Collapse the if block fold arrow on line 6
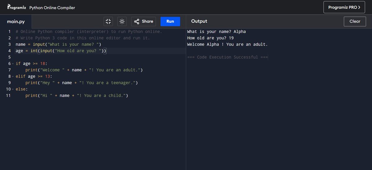Screen dimensions: 372x170 (13, 64)
